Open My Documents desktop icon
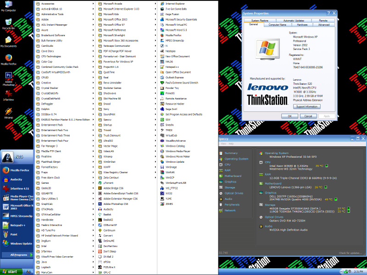The image size is (367, 275). click(x=8, y=42)
